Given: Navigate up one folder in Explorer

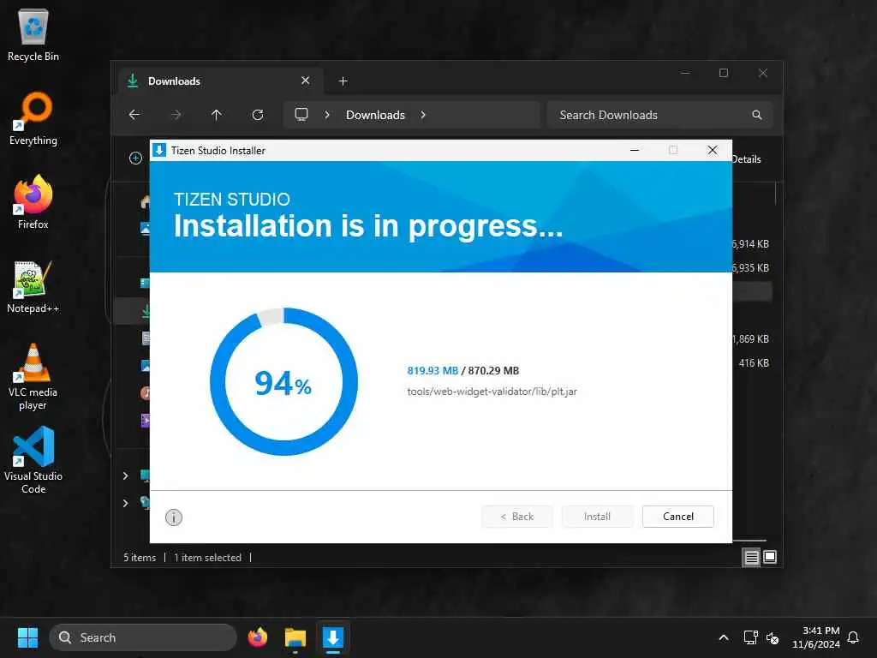Looking at the screenshot, I should [x=217, y=115].
